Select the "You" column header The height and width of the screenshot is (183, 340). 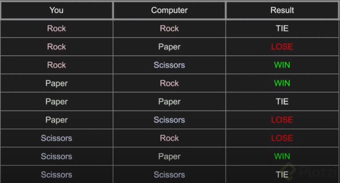[x=57, y=10]
